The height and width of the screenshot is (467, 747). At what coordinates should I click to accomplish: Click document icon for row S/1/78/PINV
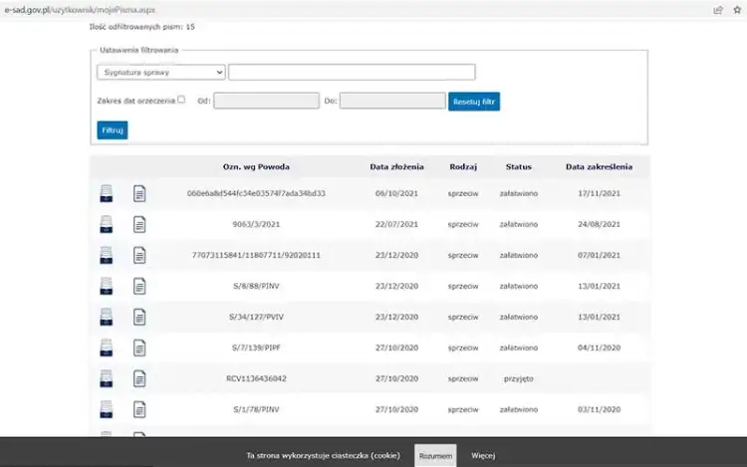pyautogui.click(x=139, y=409)
